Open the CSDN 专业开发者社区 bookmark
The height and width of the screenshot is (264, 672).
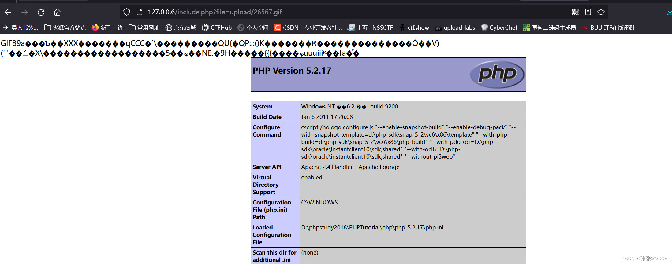(x=308, y=28)
